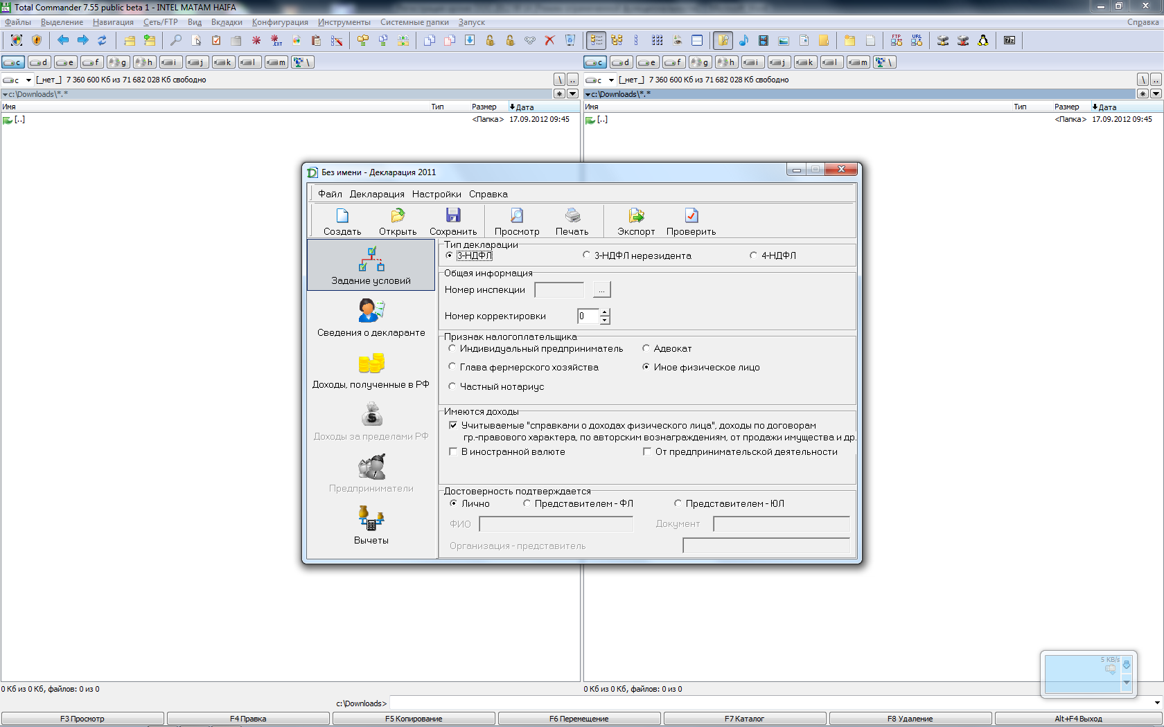Open the Вычеты section
1164x727 pixels.
click(x=371, y=525)
